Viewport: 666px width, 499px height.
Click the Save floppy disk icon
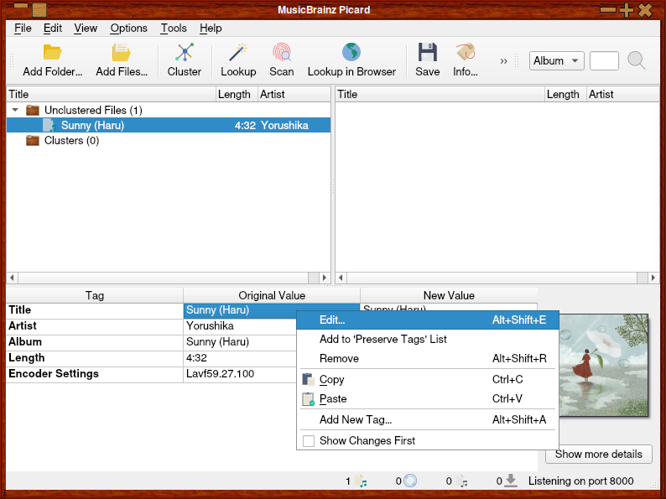[x=428, y=53]
